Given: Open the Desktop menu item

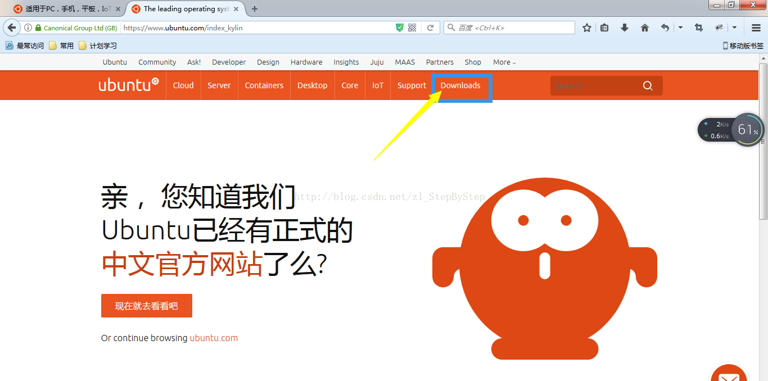Looking at the screenshot, I should pyautogui.click(x=313, y=85).
